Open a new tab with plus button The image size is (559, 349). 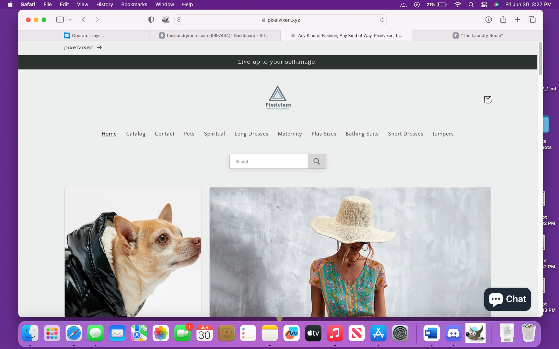coord(517,20)
